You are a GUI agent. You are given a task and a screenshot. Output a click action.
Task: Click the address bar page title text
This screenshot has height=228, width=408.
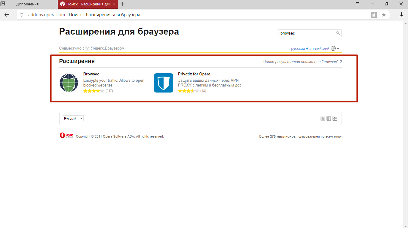[x=104, y=15]
